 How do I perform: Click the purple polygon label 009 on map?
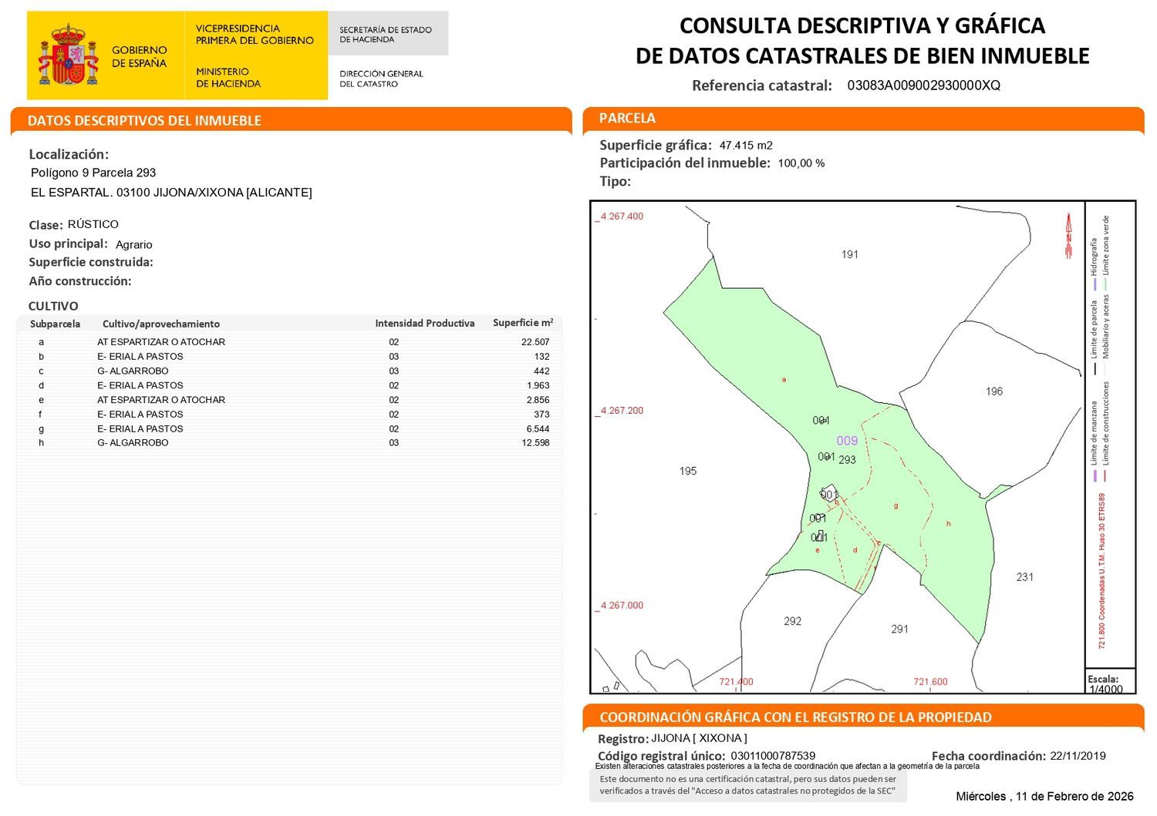(847, 441)
